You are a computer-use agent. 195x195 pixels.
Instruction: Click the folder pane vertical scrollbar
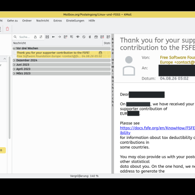coord(9,97)
